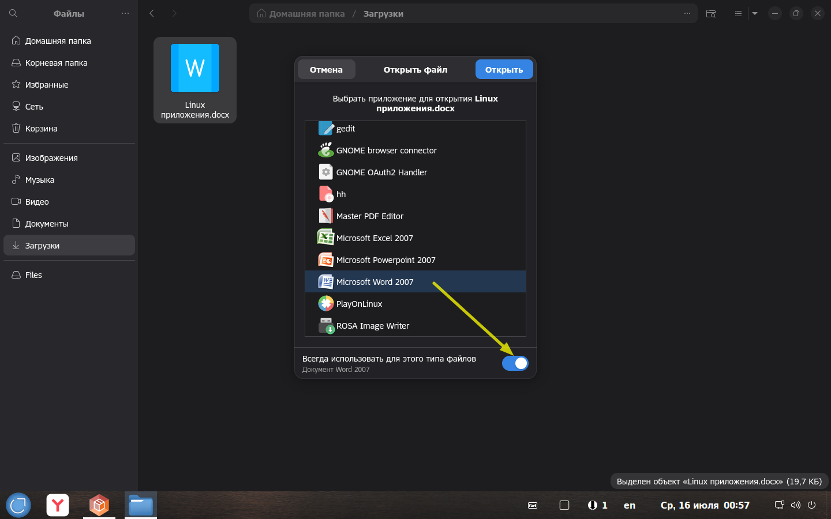The image size is (831, 519).
Task: Open the orange box app on taskbar
Action: (x=99, y=505)
